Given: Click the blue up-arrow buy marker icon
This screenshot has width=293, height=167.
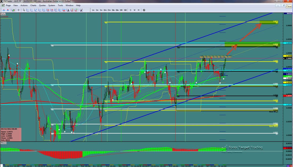Looking at the screenshot, I should (4, 10).
